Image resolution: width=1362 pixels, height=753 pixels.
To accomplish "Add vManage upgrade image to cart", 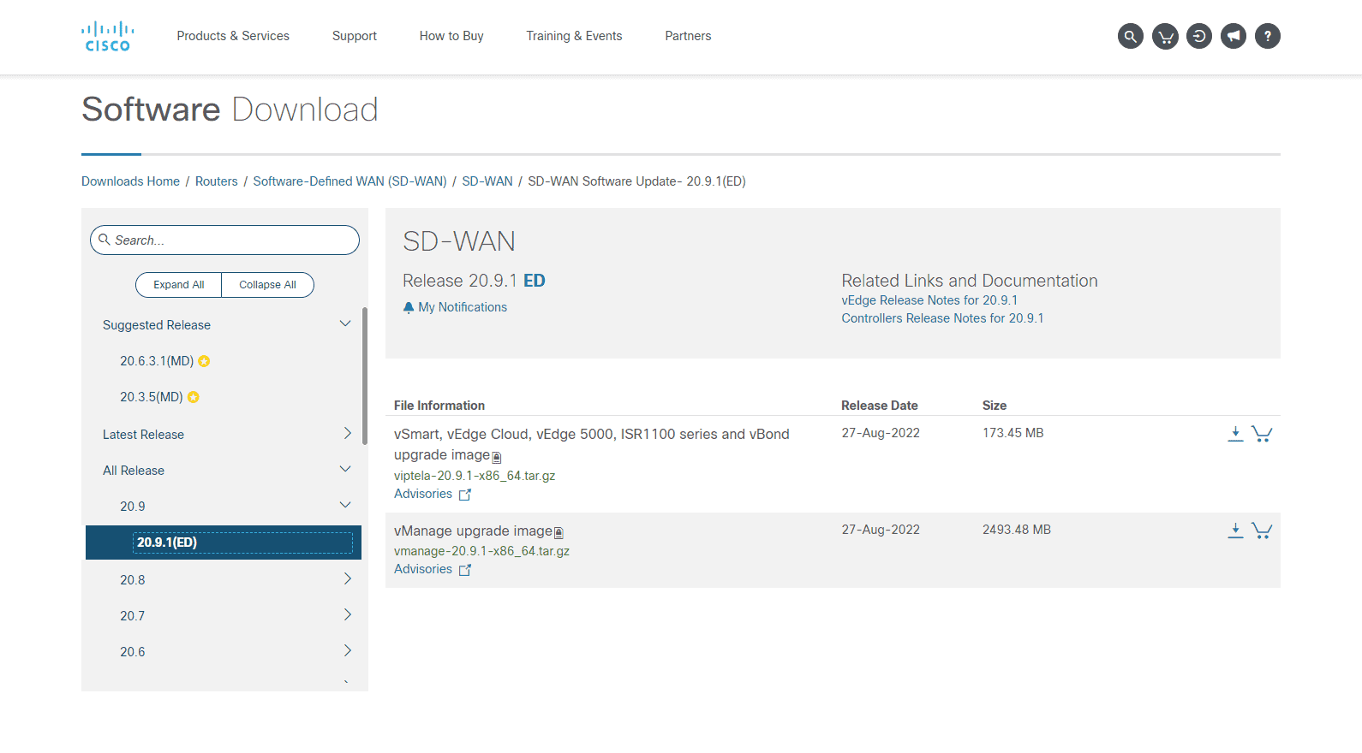I will click(1262, 531).
